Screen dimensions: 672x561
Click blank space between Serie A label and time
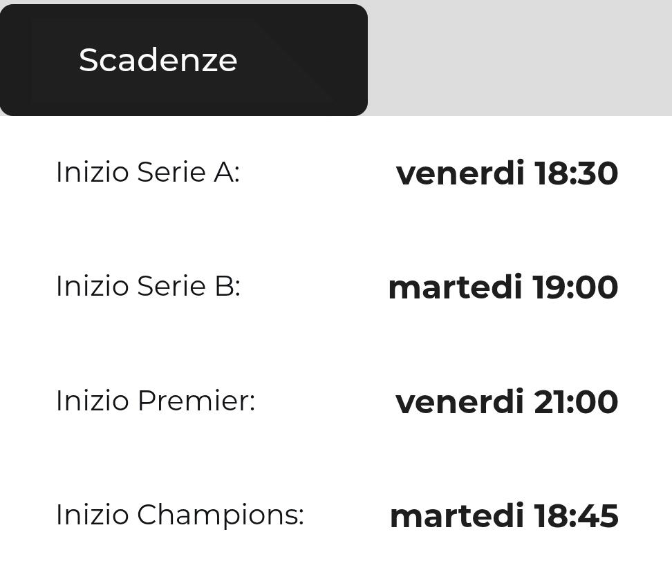[318, 173]
